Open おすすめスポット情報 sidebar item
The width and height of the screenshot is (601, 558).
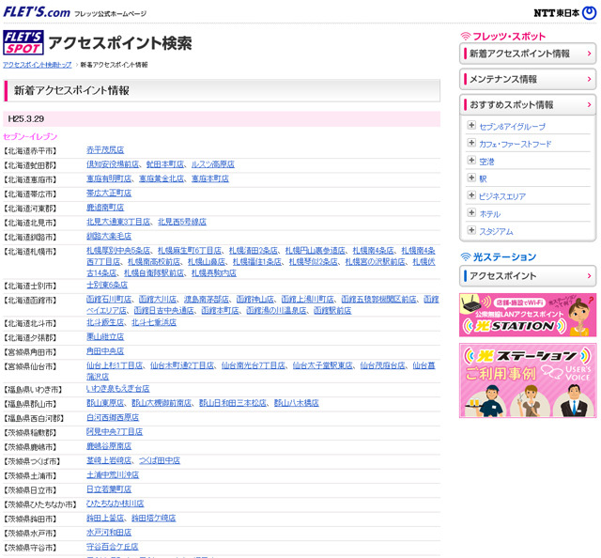pyautogui.click(x=528, y=104)
